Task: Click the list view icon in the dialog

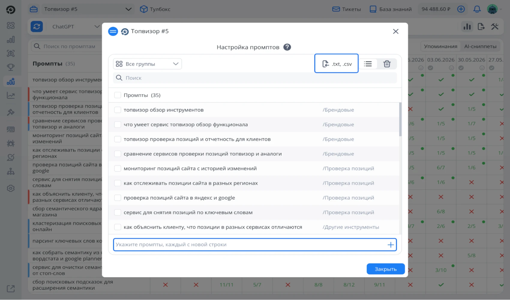Action: tap(368, 64)
